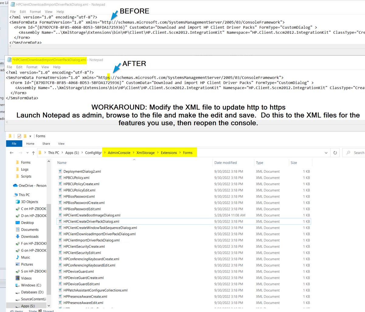Click the Documents folder icon in navigation pane
The image size is (365, 312).
[18, 230]
